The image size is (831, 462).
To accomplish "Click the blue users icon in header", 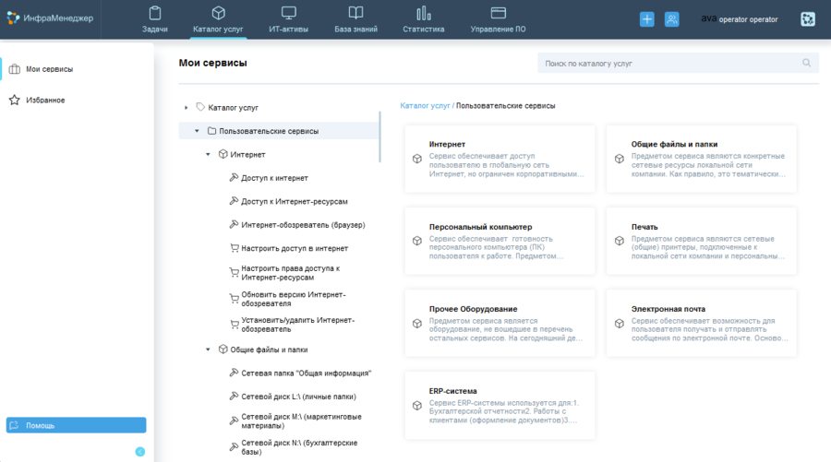I will tap(671, 19).
